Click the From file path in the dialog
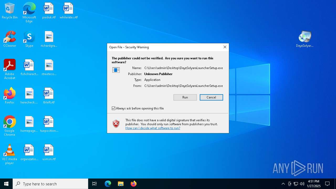Viewport: 336px width, 189px height. pyautogui.click(x=183, y=86)
